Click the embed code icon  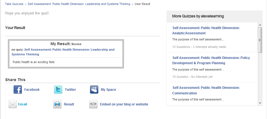point(93,104)
